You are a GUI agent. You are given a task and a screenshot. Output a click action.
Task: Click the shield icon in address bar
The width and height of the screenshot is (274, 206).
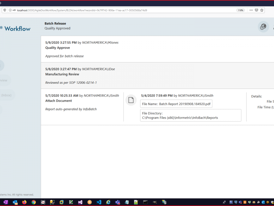tap(5, 10)
